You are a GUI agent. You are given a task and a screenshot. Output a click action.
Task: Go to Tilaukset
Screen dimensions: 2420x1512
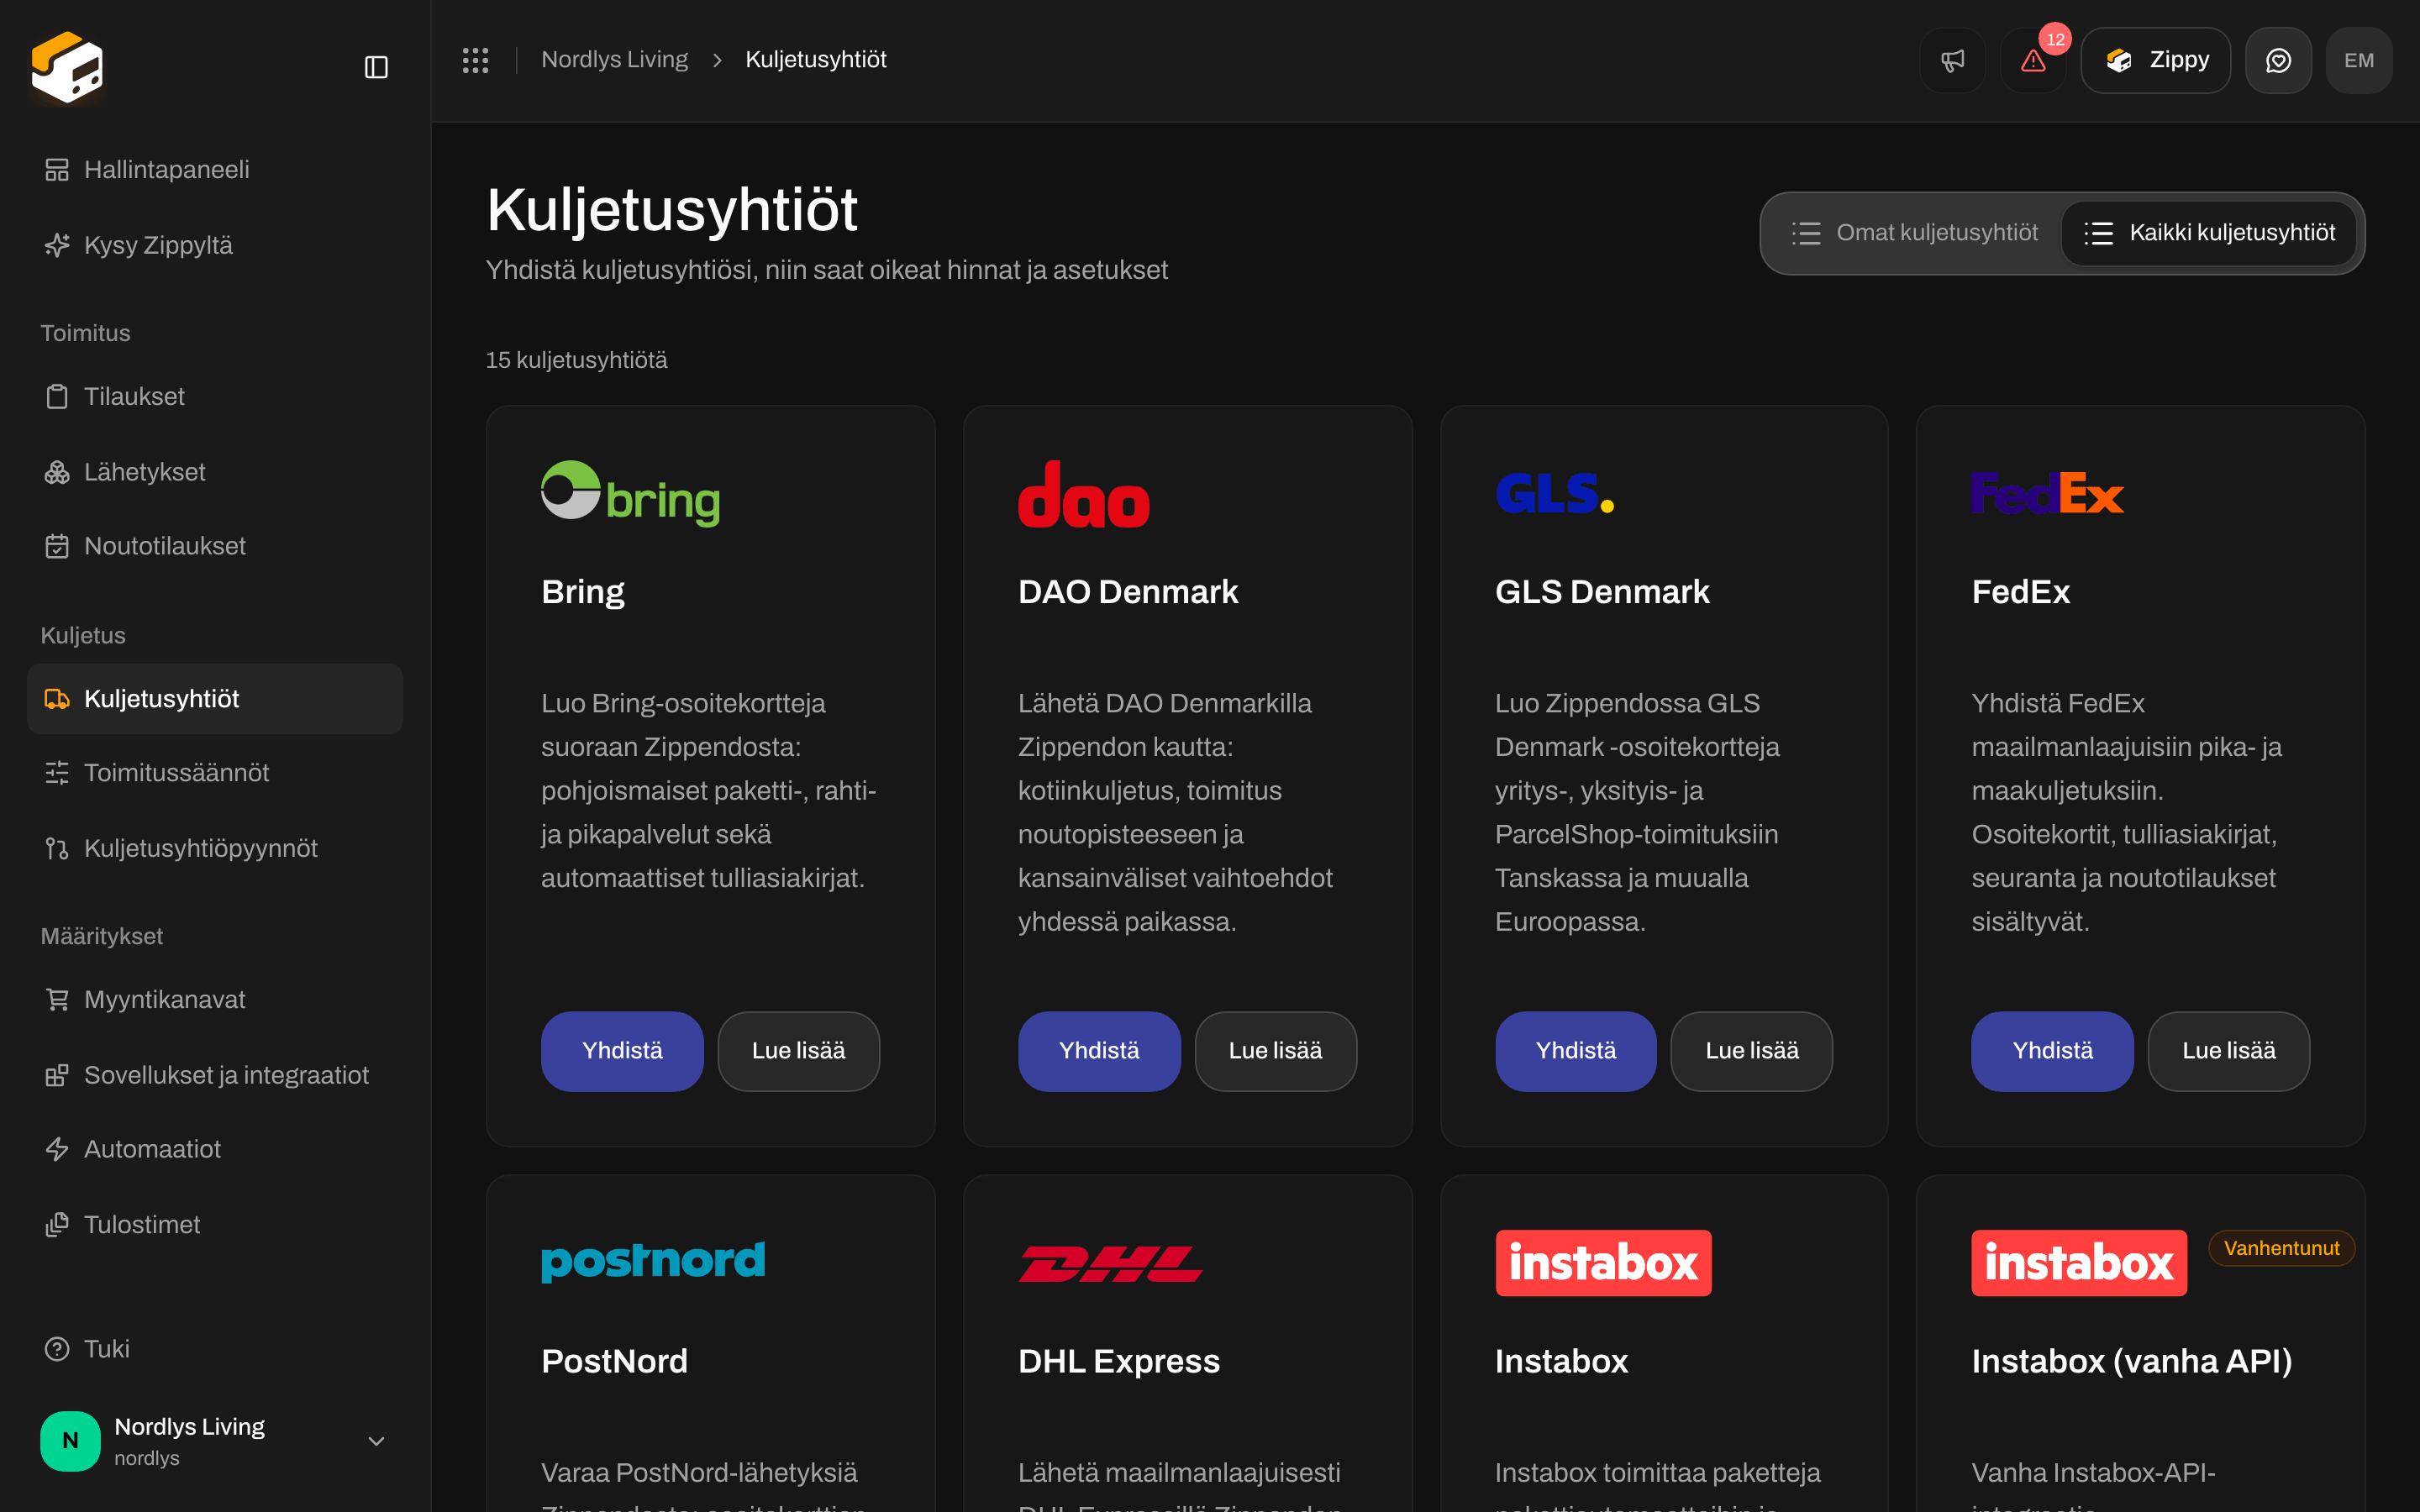pyautogui.click(x=215, y=397)
